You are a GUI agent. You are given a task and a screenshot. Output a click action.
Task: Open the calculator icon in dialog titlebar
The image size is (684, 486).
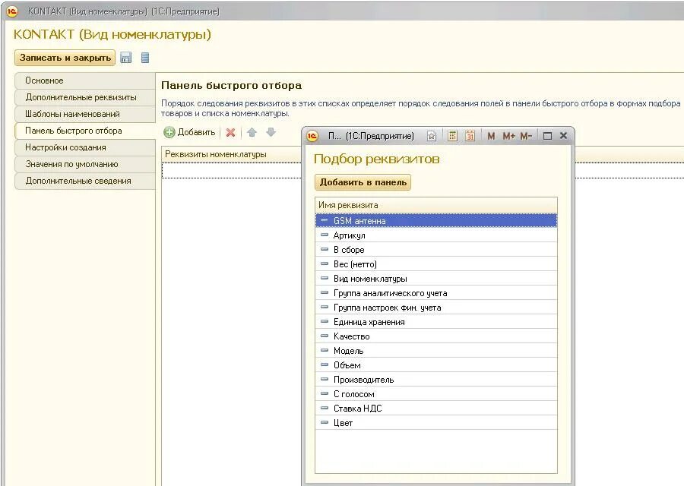point(452,136)
